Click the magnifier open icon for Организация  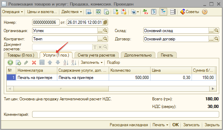click(x=105, y=31)
